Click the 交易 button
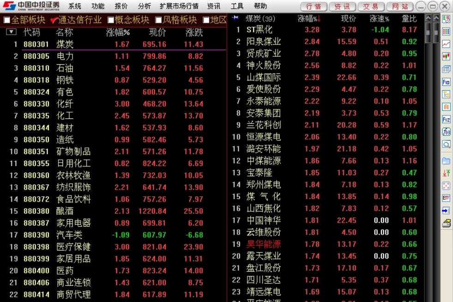This screenshot has width=453, height=302. 371,6
